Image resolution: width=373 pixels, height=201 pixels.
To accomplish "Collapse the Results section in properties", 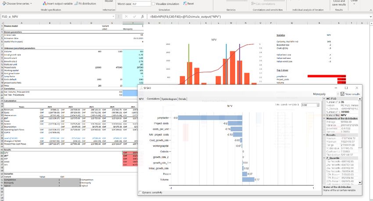I will pos(324,135).
